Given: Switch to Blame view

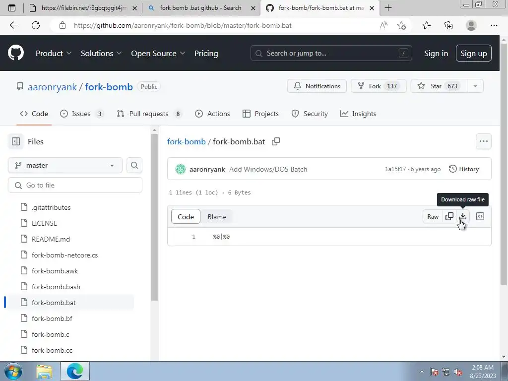Looking at the screenshot, I should tap(217, 217).
